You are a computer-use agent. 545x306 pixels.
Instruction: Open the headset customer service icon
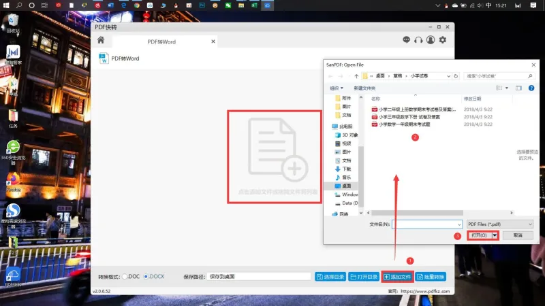click(418, 40)
